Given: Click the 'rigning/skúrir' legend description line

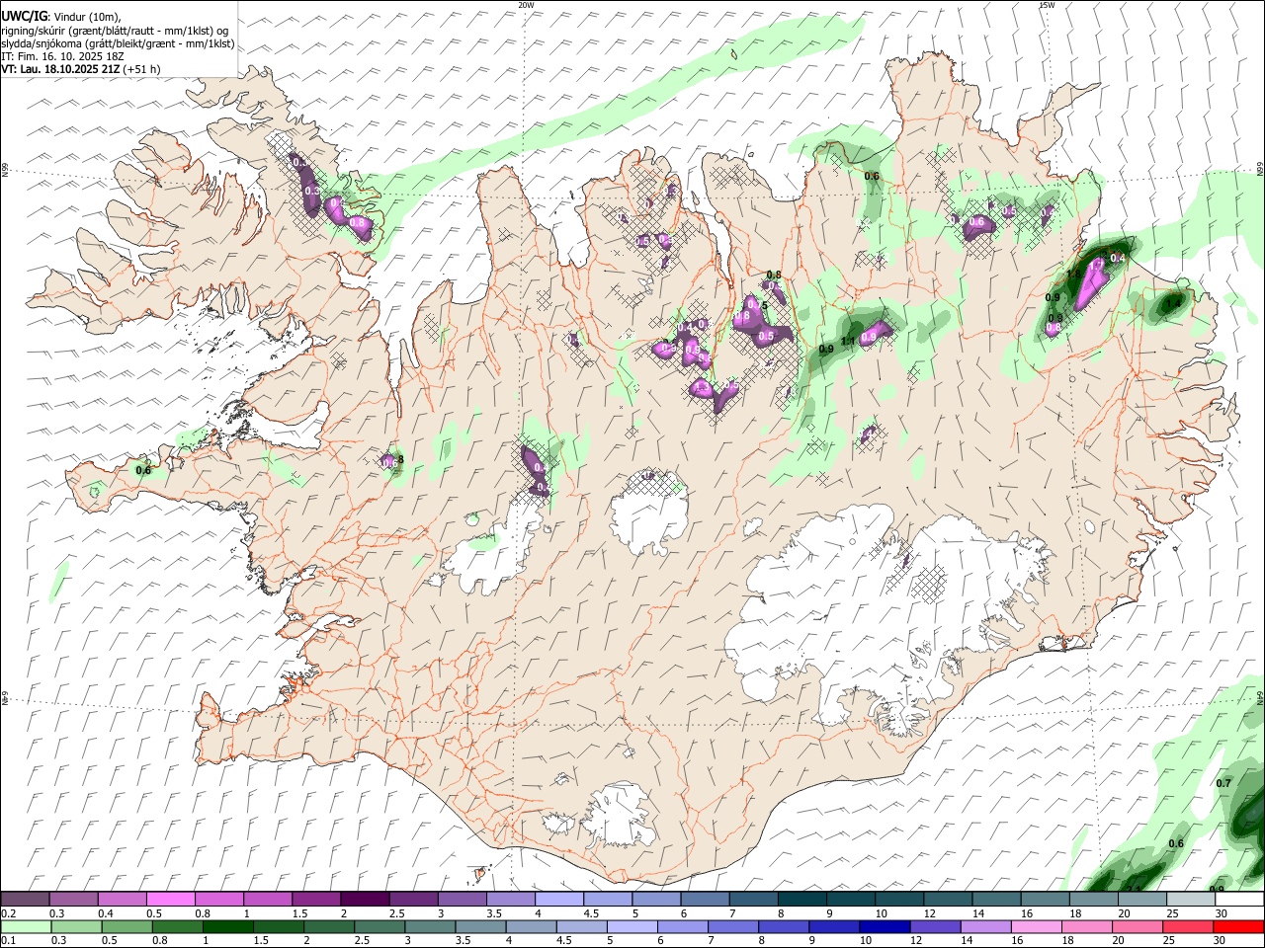Looking at the screenshot, I should tap(116, 30).
